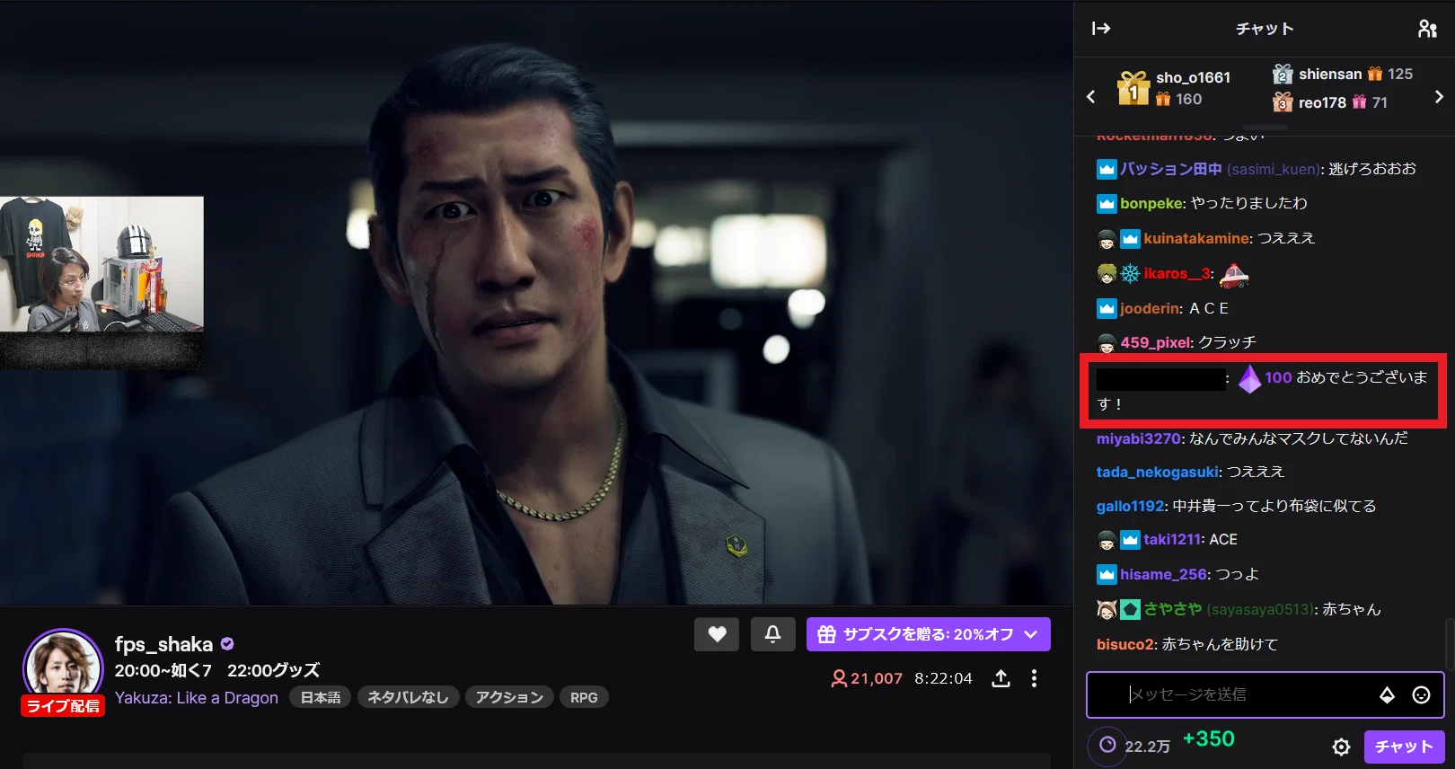Select gifter shiensan in leaderboard
1455x769 pixels.
click(1330, 74)
